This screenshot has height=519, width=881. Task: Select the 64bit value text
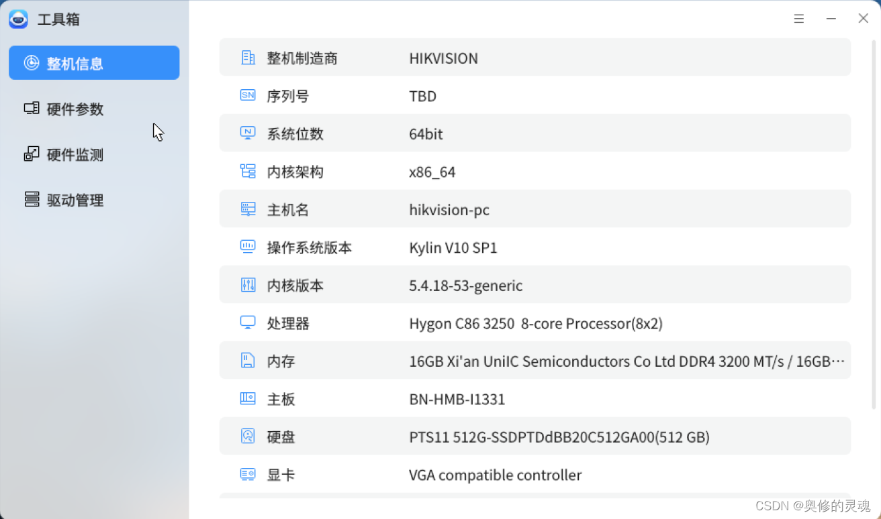[x=426, y=134]
